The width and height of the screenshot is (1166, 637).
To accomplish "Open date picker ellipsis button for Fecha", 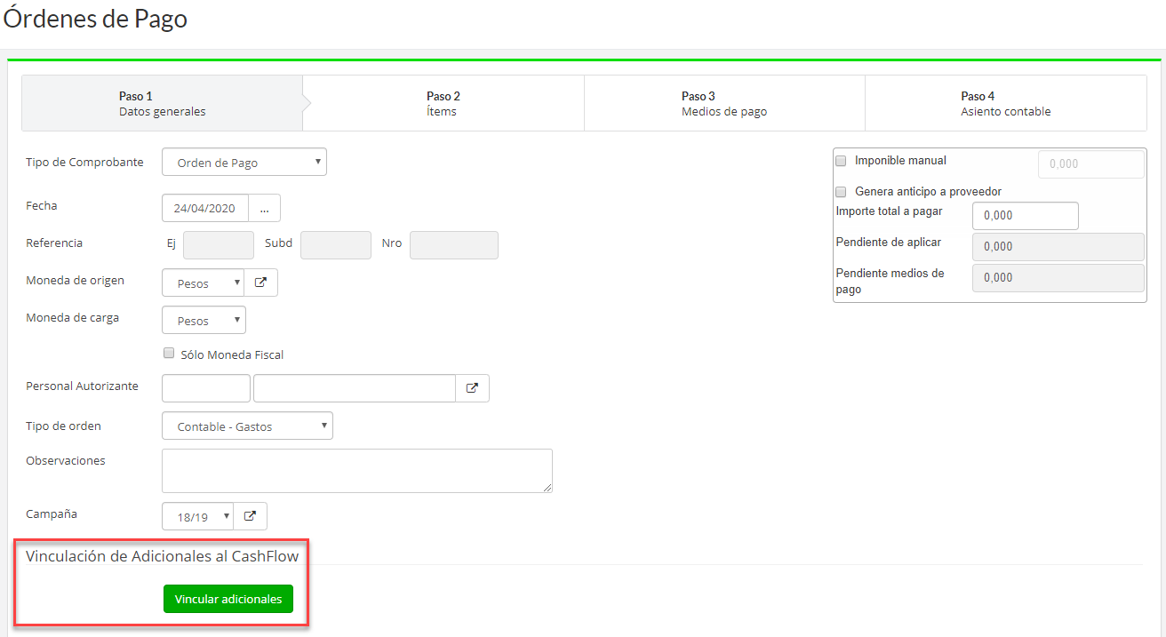I will 264,208.
